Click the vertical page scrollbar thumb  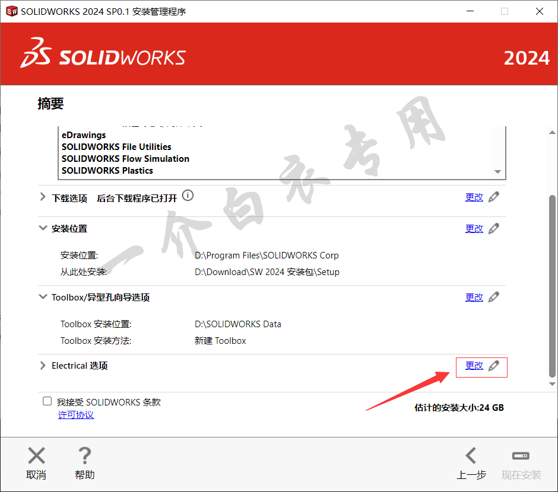552,286
